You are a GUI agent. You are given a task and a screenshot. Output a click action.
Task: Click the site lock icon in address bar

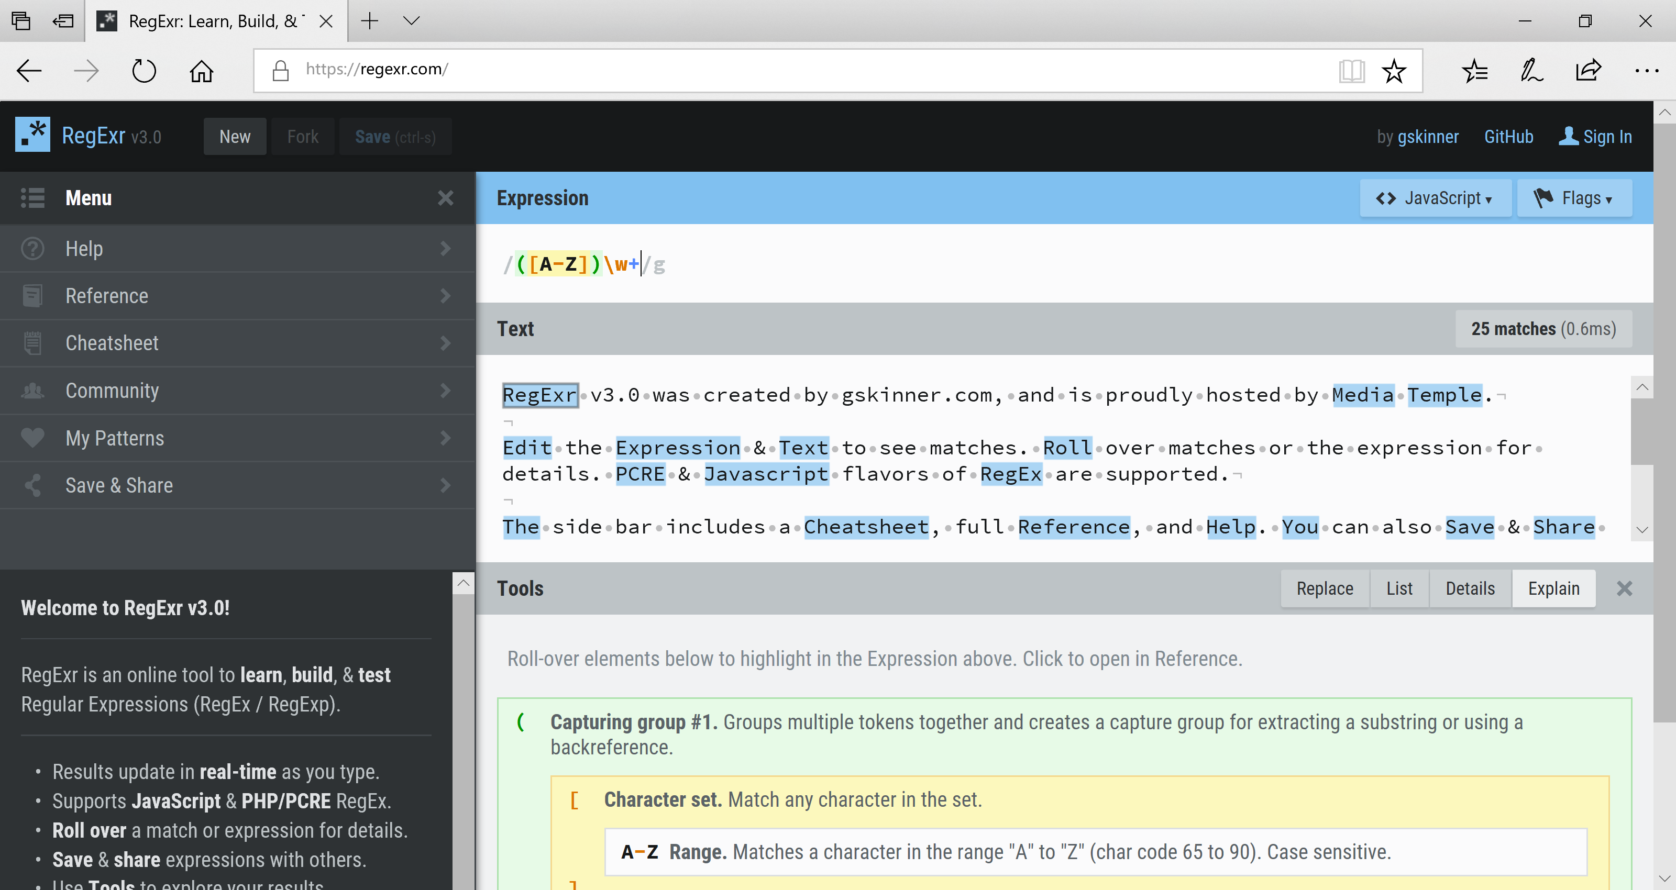point(280,70)
